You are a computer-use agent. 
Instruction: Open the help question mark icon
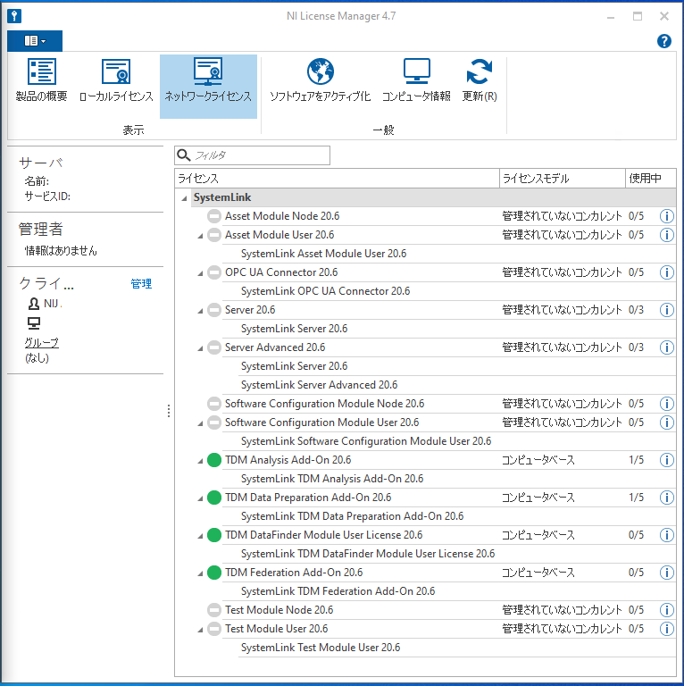tap(663, 41)
